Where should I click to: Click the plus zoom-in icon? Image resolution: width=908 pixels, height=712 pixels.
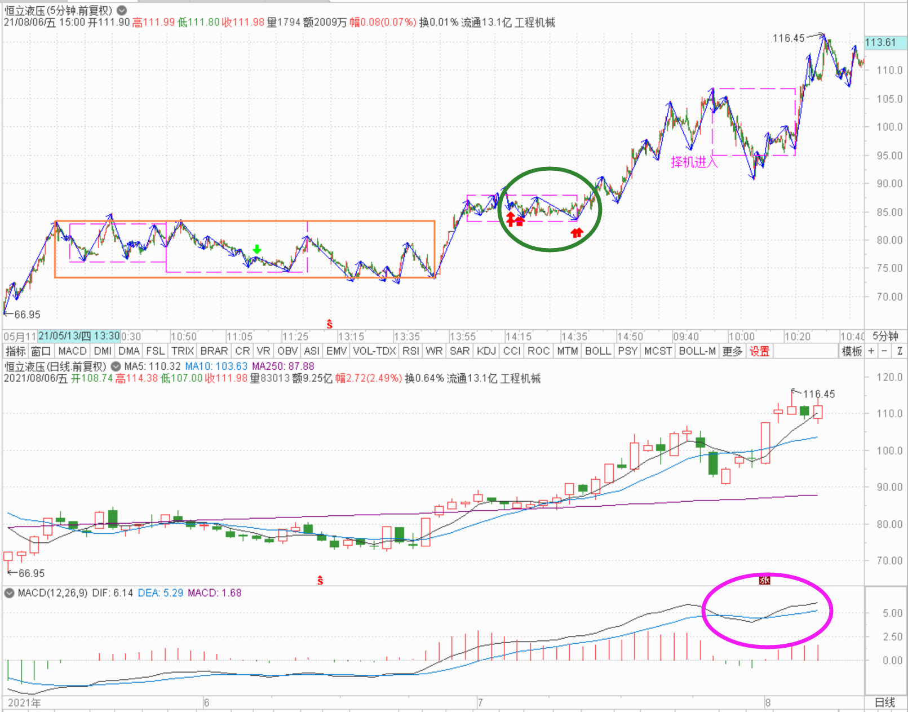click(871, 351)
